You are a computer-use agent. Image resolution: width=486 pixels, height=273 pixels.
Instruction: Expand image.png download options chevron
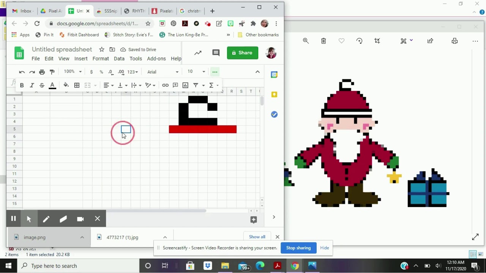pos(82,237)
